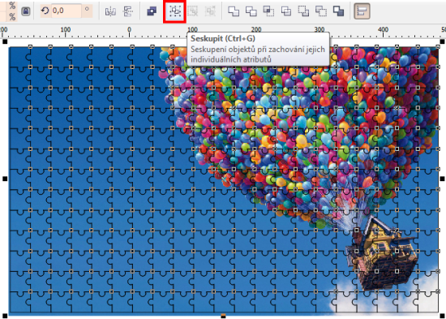The image size is (446, 319).
Task: Click the rotation arrow icon beside angle field
Action: tap(45, 11)
